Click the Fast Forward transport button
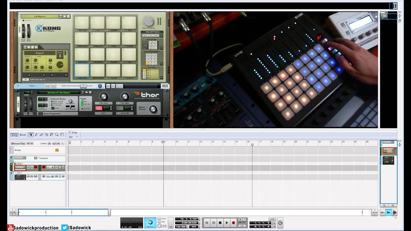Viewport: 411px width, 231px height. (x=214, y=223)
